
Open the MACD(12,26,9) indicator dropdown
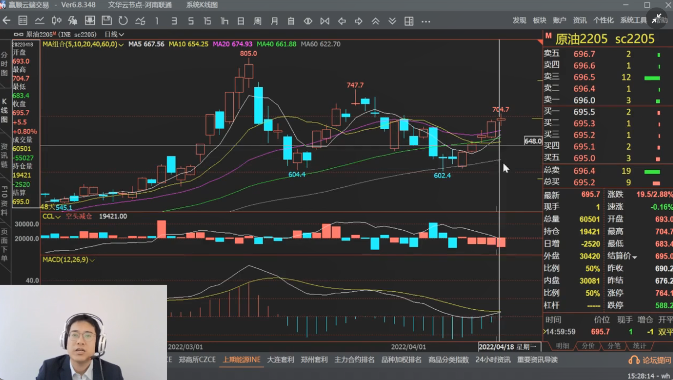click(x=69, y=260)
